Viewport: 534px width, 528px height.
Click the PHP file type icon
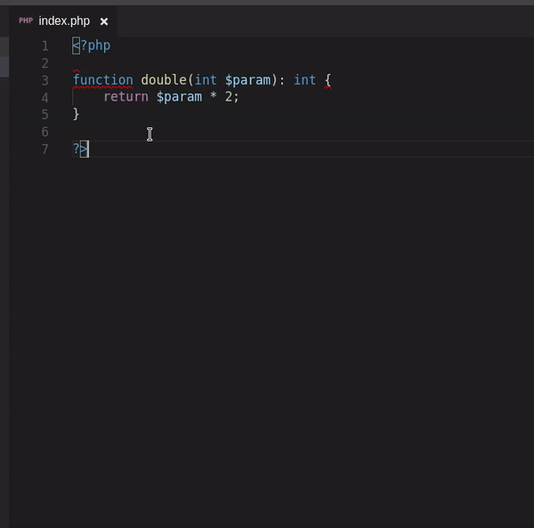[26, 20]
